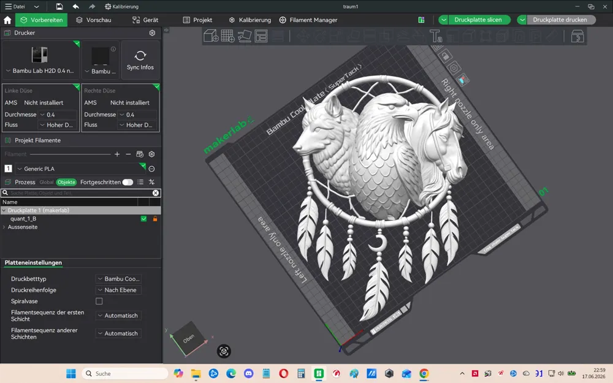Image resolution: width=613 pixels, height=383 pixels.
Task: Open the Datei menu
Action: 15,7
